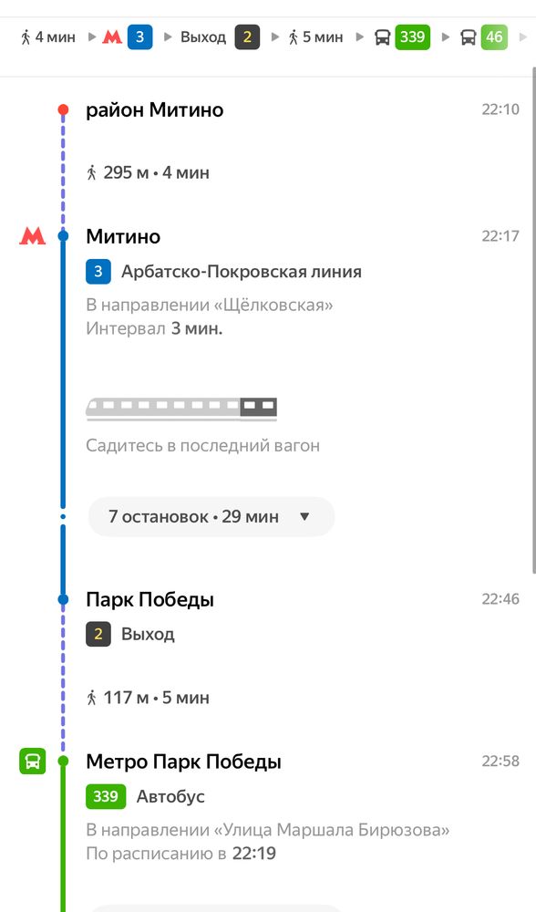536x912 pixels.
Task: Select the Выход 2 segment in the summary bar
Action: pyautogui.click(x=223, y=37)
